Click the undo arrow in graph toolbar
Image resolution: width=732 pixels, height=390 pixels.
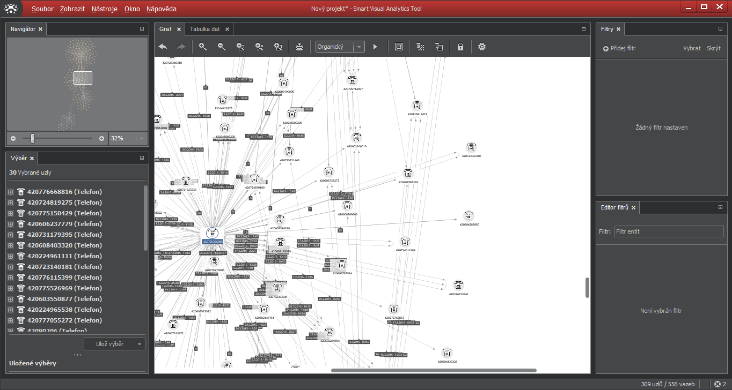point(163,47)
